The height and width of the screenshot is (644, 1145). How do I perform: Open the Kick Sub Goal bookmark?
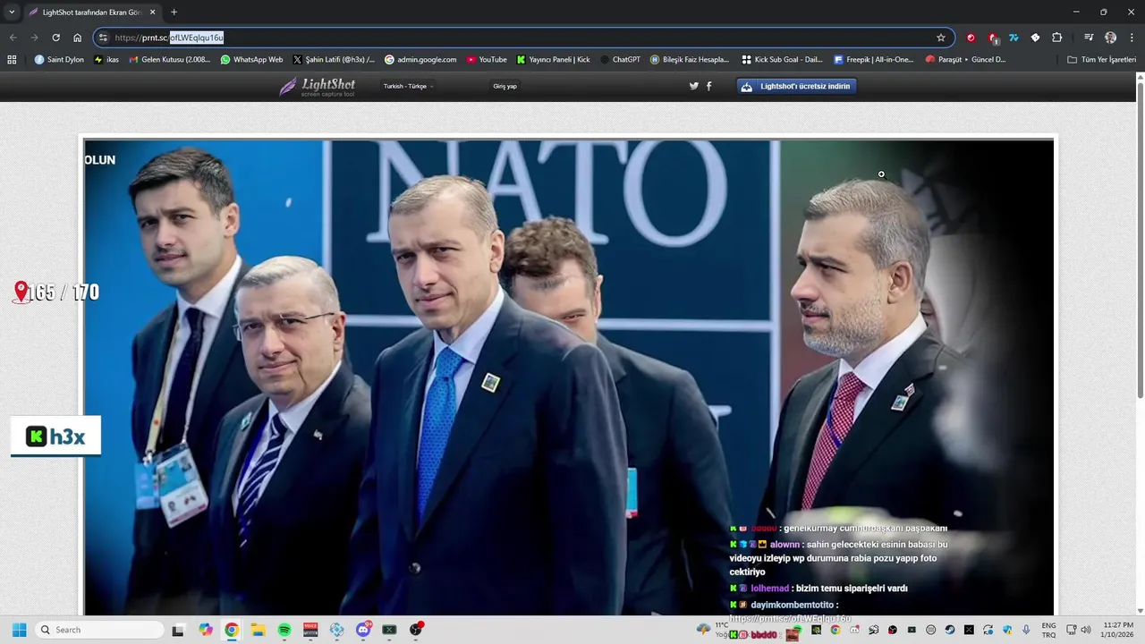782,60
